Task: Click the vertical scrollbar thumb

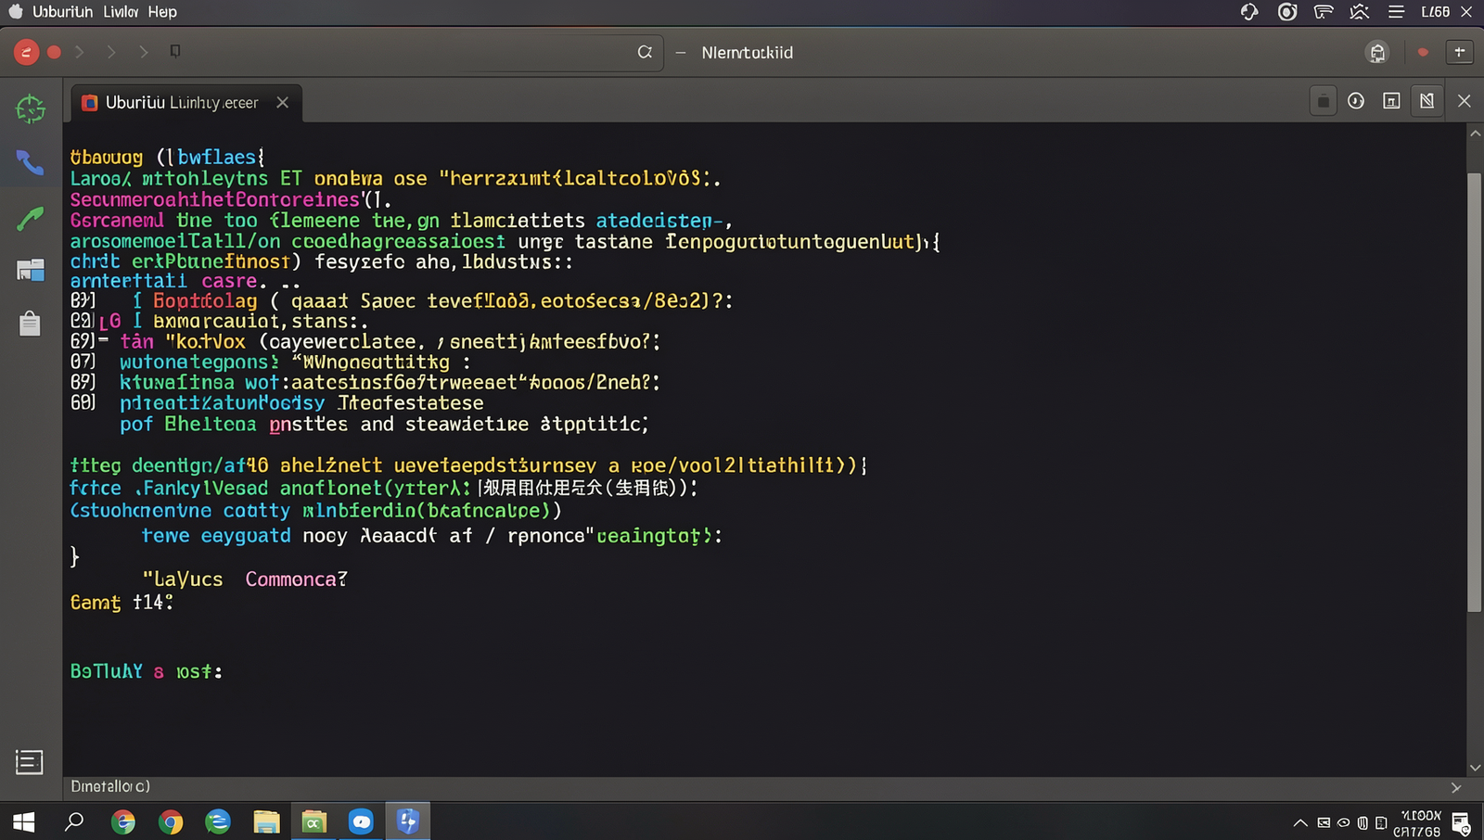Action: [1475, 391]
